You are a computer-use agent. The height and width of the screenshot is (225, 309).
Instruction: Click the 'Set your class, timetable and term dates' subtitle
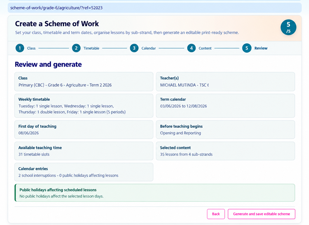[127, 32]
